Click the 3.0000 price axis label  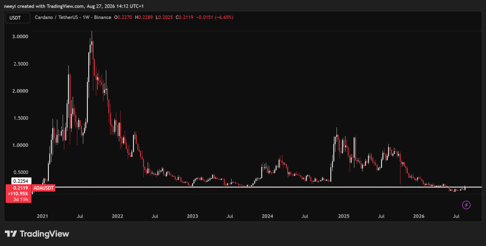[20, 36]
